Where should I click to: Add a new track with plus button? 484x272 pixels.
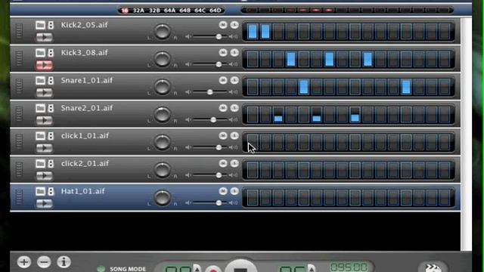click(24, 262)
